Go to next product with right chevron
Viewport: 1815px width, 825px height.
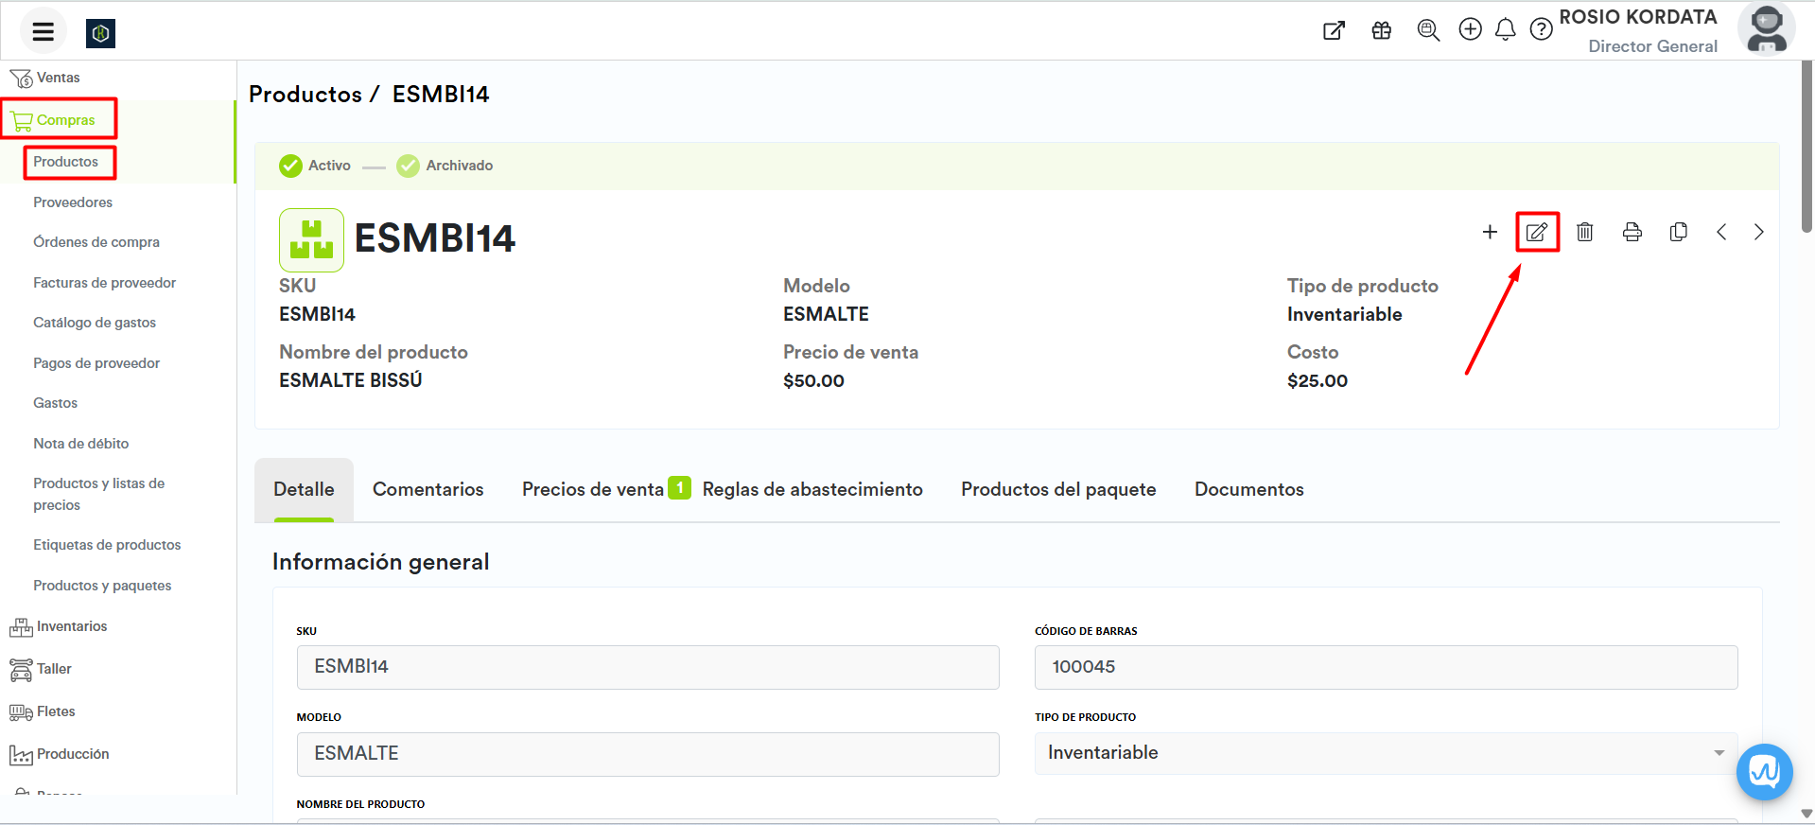point(1758,232)
